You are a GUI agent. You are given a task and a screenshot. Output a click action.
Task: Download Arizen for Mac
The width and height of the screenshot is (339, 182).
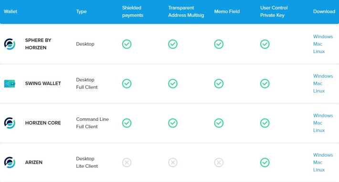[318, 162]
